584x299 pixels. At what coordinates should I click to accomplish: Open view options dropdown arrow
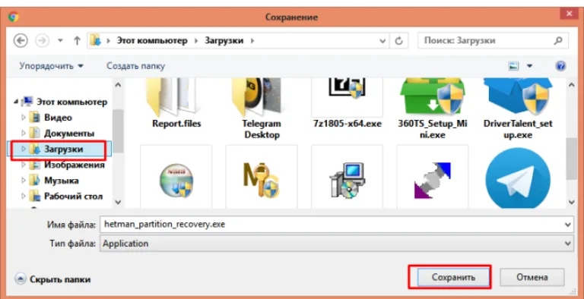[x=529, y=66]
